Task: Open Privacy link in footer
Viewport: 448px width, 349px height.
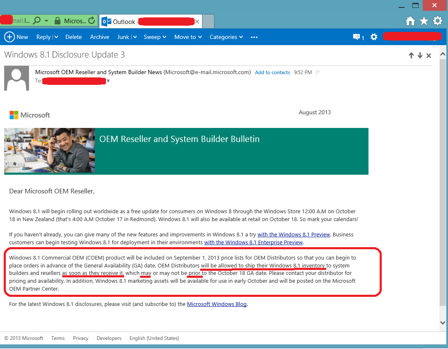Action: coord(81,338)
